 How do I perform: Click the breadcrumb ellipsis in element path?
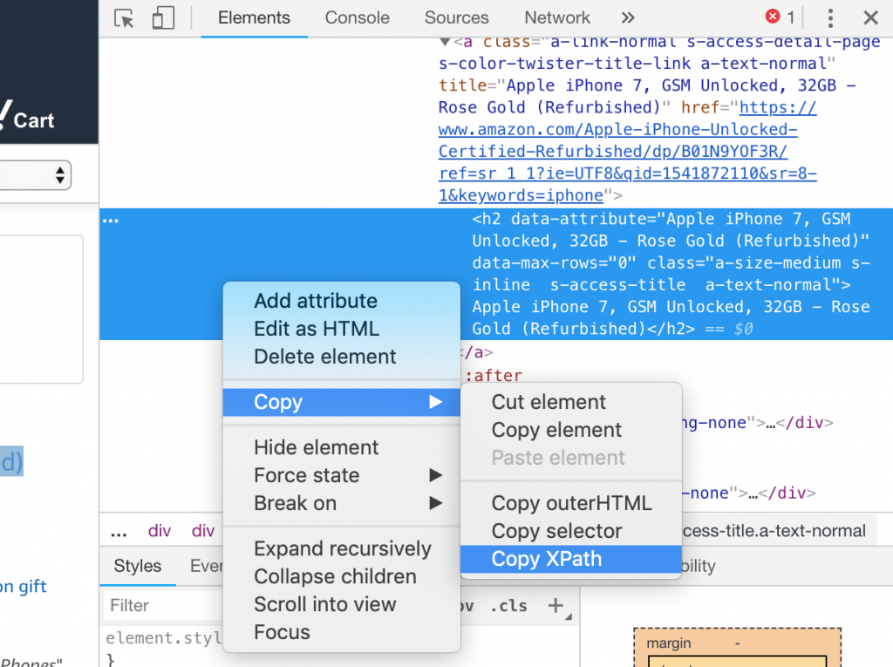[119, 530]
